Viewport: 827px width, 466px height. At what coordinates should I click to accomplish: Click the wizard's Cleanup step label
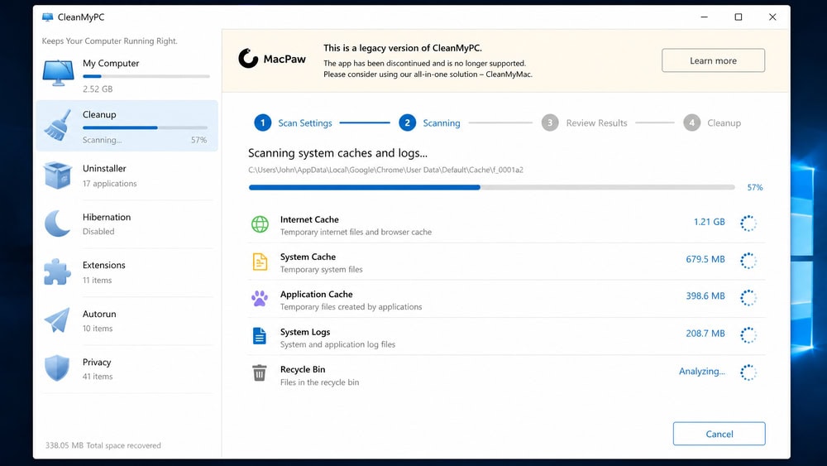click(724, 123)
